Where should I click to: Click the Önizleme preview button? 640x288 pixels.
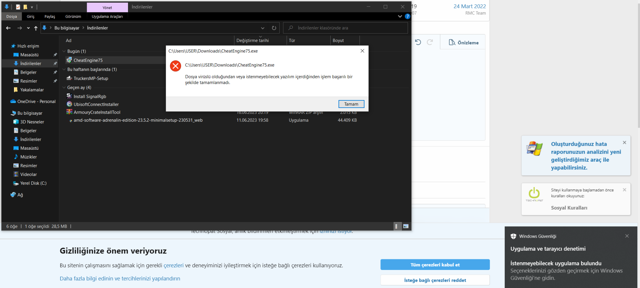tap(464, 42)
